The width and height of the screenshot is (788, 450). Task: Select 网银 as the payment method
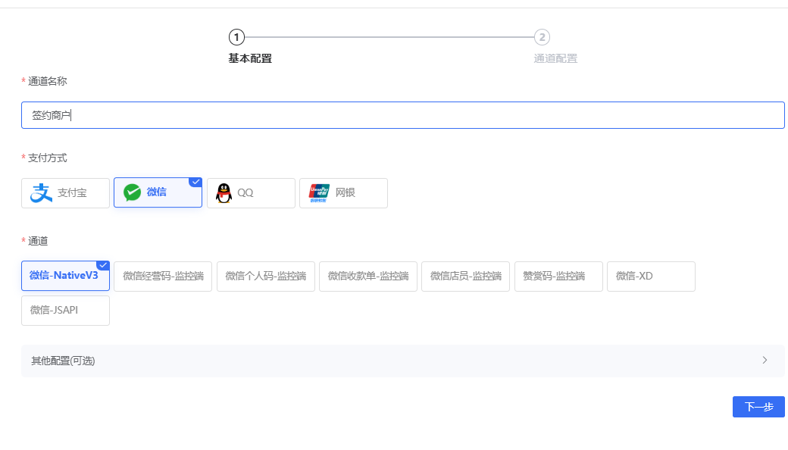(x=343, y=192)
